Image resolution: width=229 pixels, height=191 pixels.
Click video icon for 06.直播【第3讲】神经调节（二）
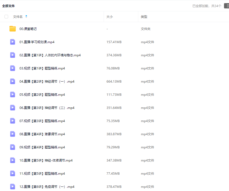13,108
